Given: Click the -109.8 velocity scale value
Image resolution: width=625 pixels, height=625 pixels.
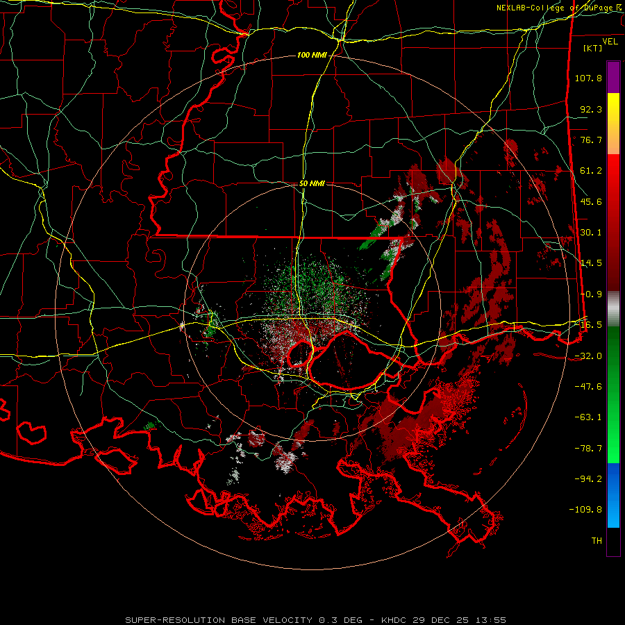Looking at the screenshot, I should (586, 510).
